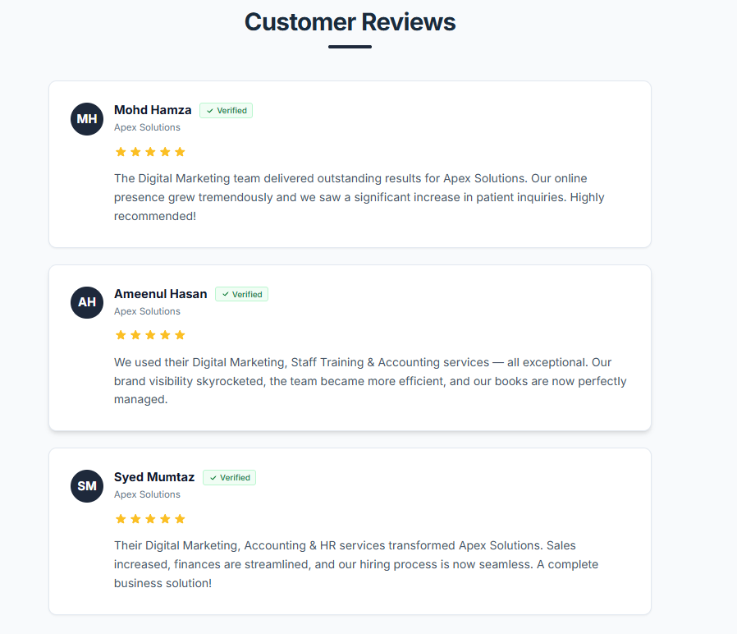Click the first star in Ameenul Hasan's rating

(x=121, y=335)
